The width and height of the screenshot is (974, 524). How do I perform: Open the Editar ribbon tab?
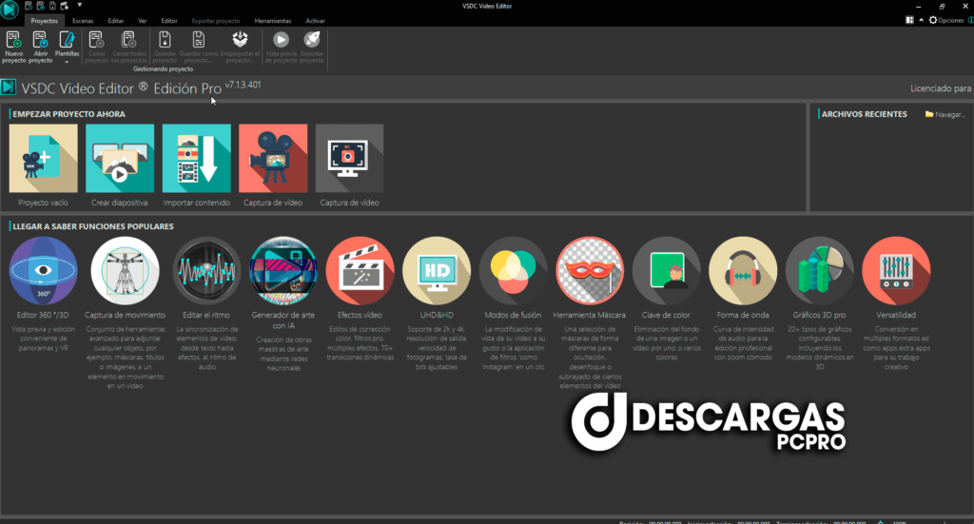115,21
